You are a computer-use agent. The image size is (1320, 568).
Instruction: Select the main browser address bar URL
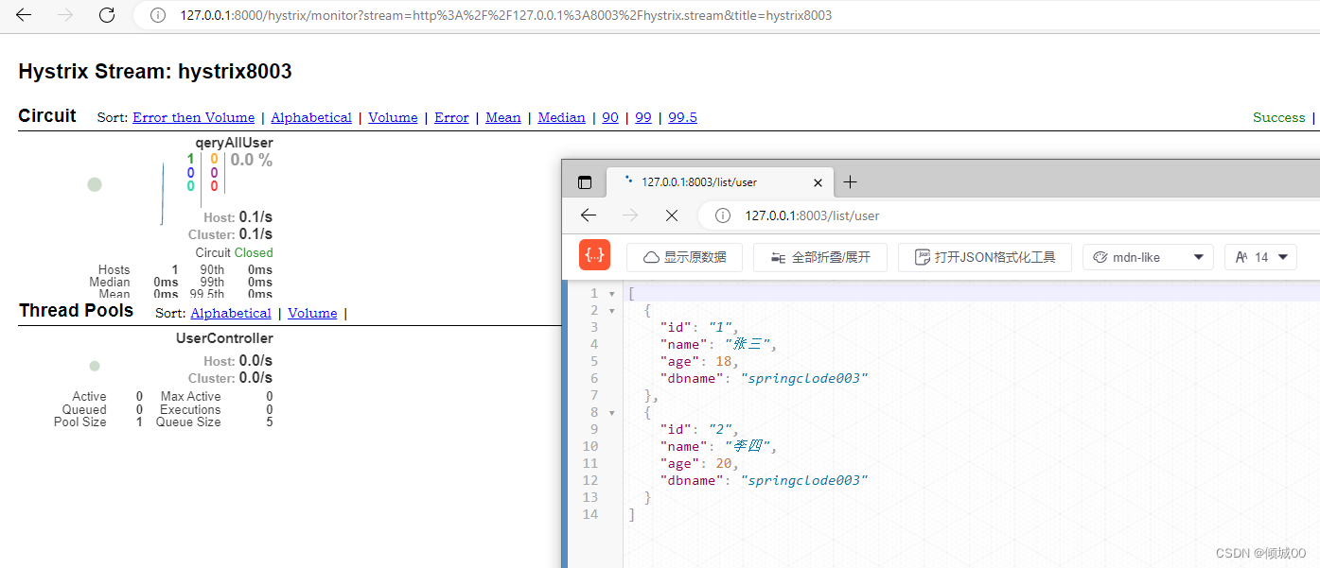pyautogui.click(x=506, y=15)
